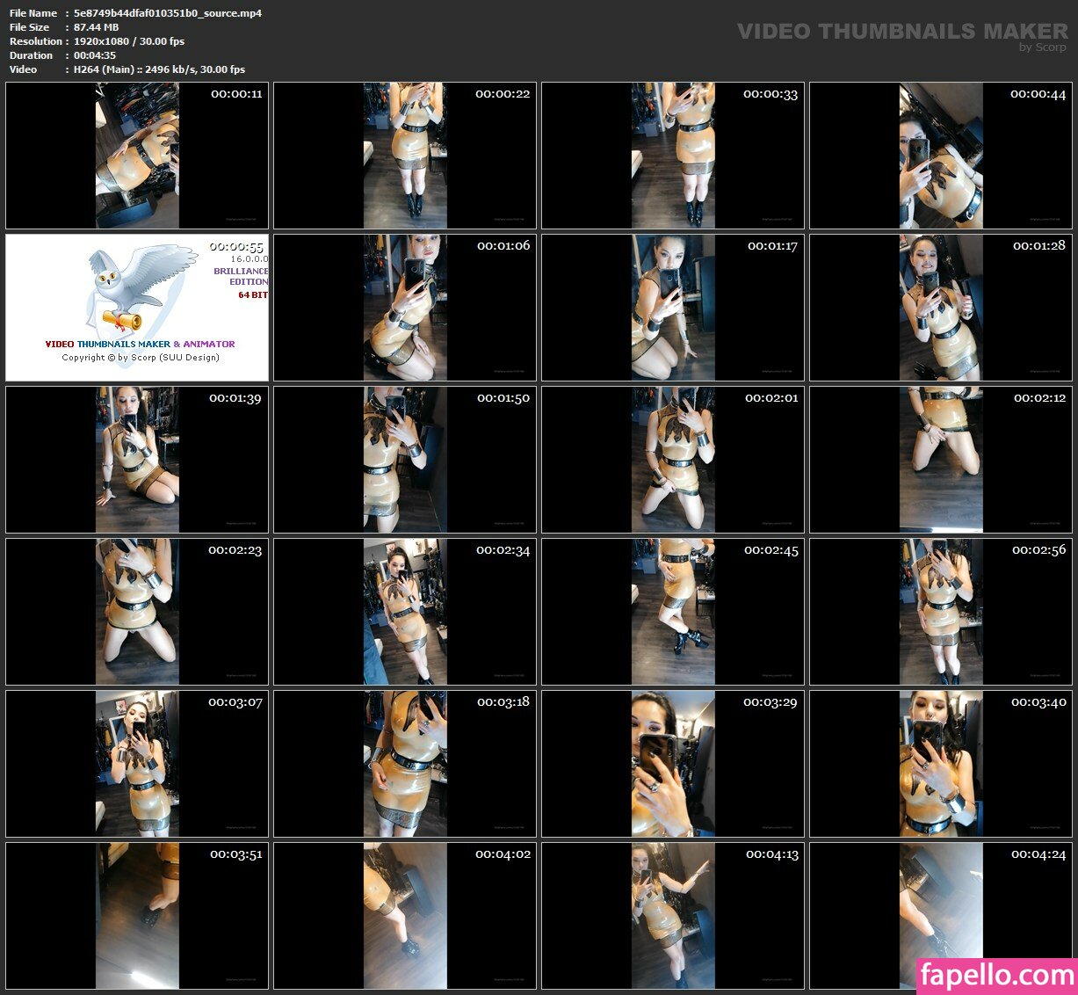The width and height of the screenshot is (1078, 995).
Task: Click the file name text in header
Action: click(167, 13)
